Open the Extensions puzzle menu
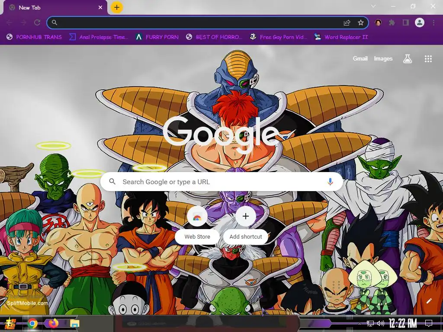 coord(392,22)
